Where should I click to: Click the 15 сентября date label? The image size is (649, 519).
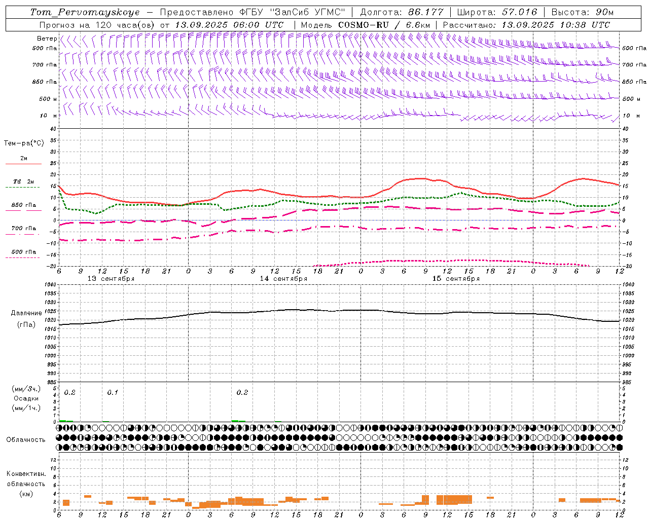[x=456, y=279]
